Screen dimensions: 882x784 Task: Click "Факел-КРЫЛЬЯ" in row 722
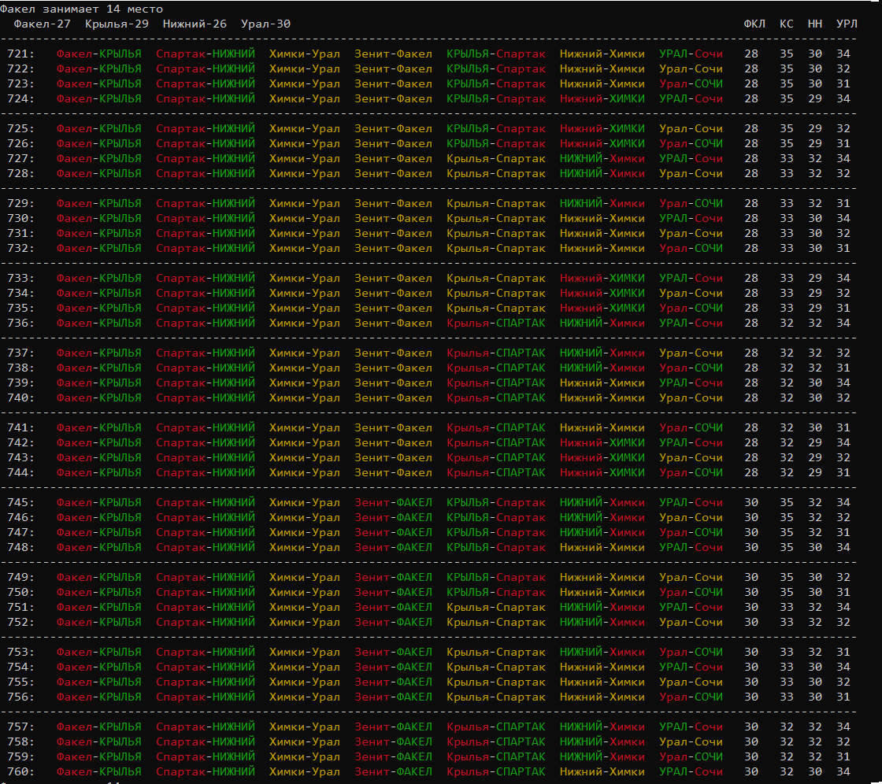tap(99, 69)
